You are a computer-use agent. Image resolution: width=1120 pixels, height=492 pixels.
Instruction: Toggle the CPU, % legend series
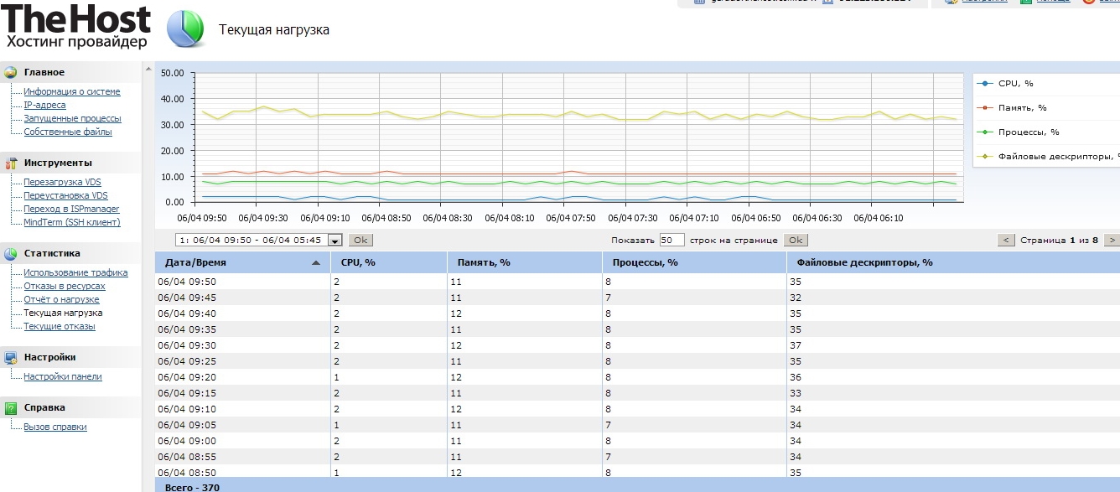click(x=1016, y=84)
